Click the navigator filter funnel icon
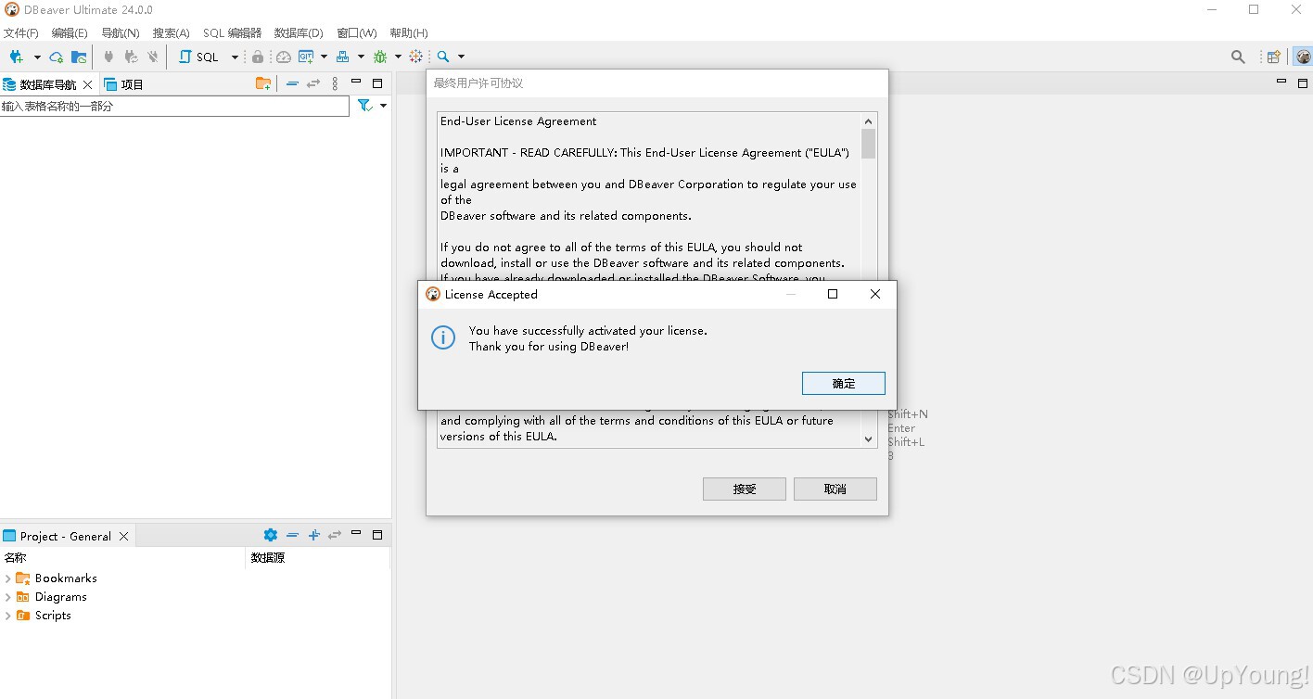Image resolution: width=1313 pixels, height=699 pixels. click(365, 106)
